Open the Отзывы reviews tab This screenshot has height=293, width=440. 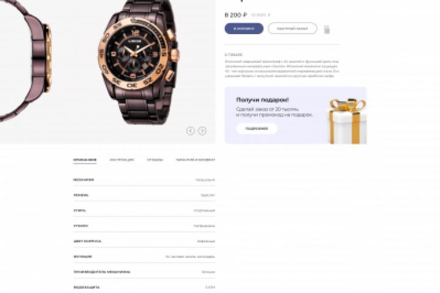click(x=155, y=160)
